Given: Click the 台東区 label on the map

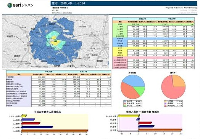Looking at the screenshot, I should click(71, 66).
